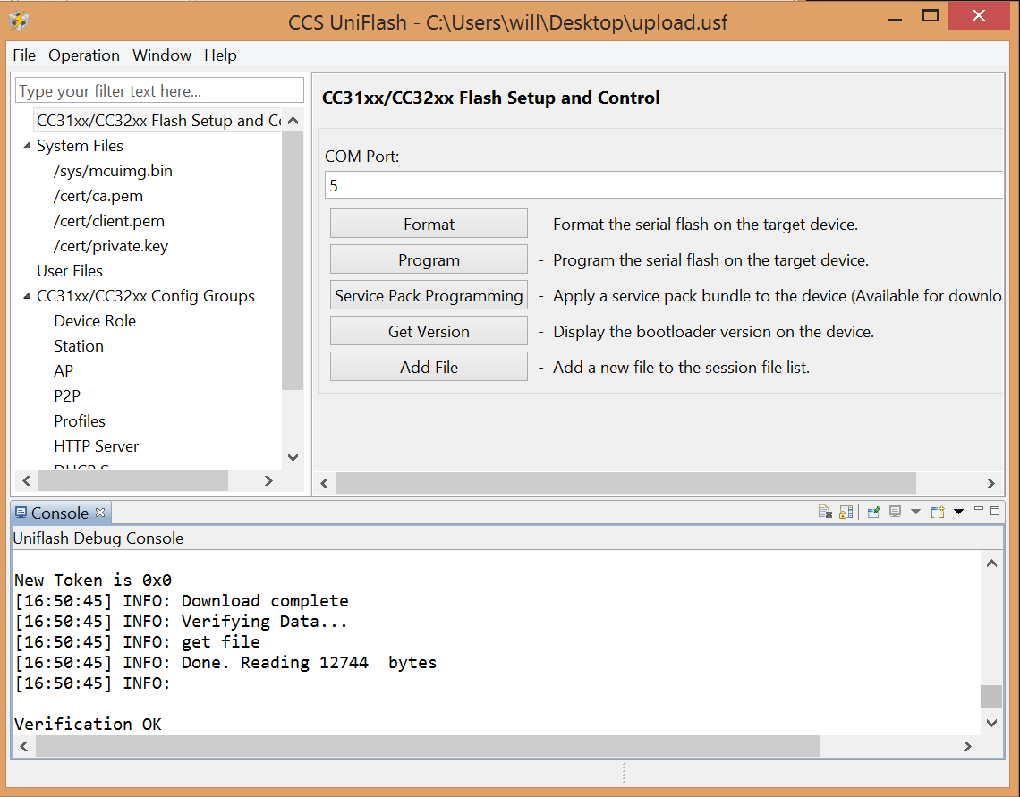Select /cert/private.key in the tree
Screen dimensions: 1020x797
[111, 246]
